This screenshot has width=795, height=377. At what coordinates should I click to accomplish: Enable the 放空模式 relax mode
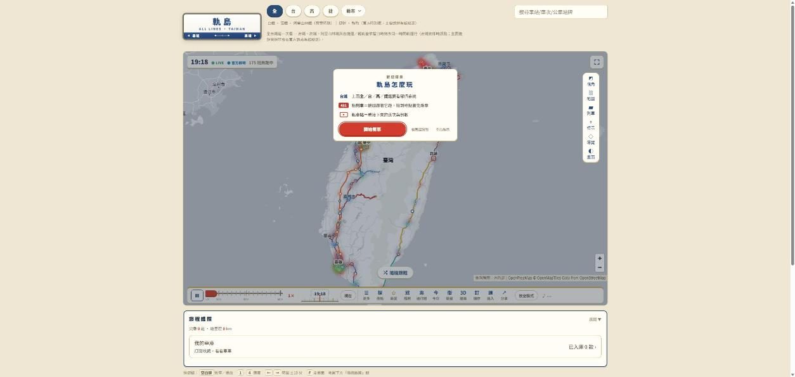[x=526, y=295]
